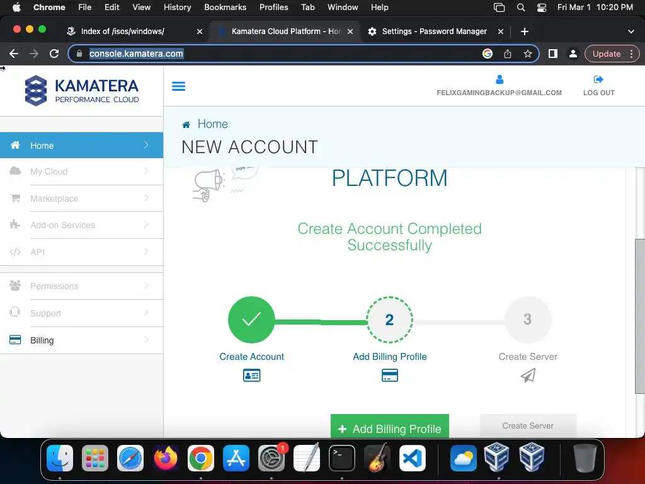Open Spotlight search in menu bar
This screenshot has height=484, width=645.
(521, 8)
